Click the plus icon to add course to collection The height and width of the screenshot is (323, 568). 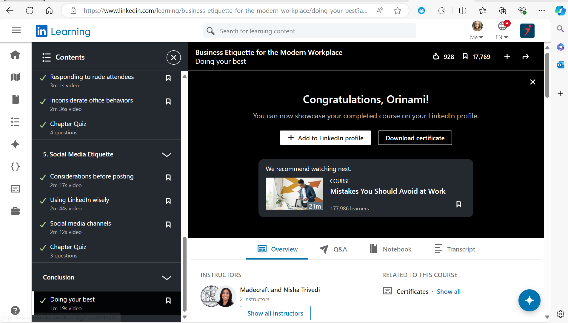507,57
